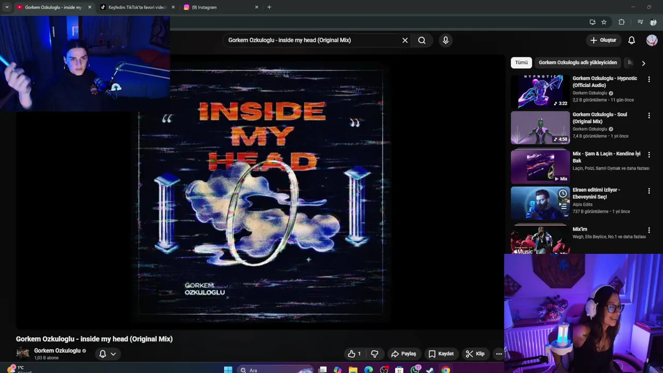Show more filter chips with the right chevron
663x373 pixels.
coord(643,63)
